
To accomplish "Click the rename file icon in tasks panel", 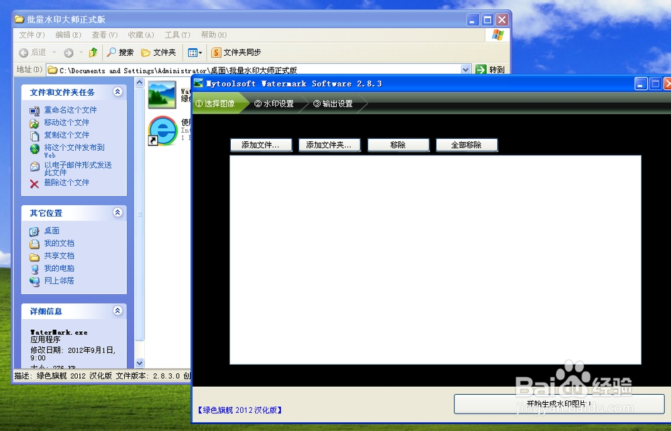I will coord(34,111).
